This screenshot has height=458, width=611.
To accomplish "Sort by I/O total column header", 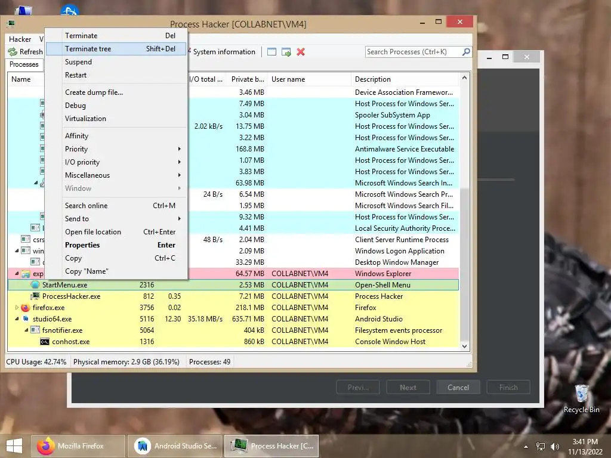I will [206, 79].
